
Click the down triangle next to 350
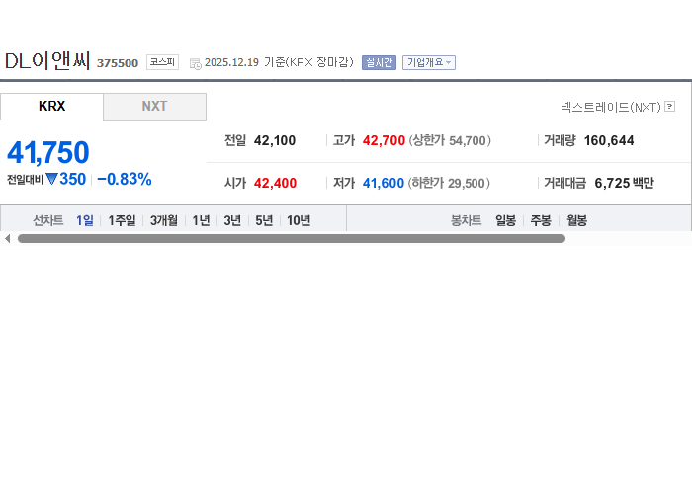(x=51, y=179)
